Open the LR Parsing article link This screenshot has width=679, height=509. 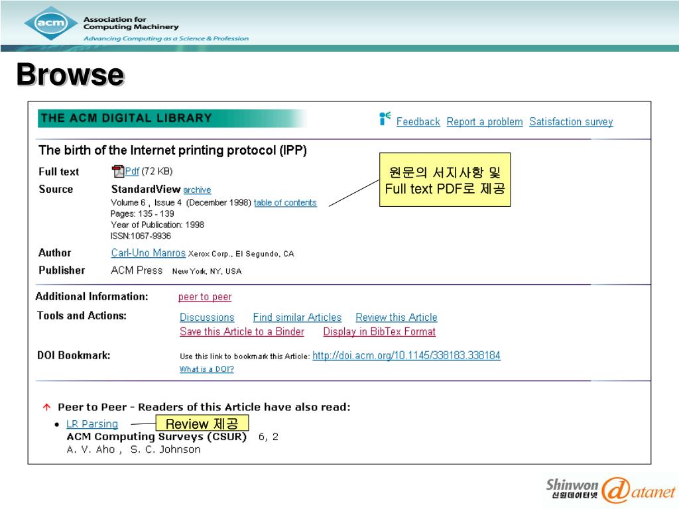tap(92, 424)
